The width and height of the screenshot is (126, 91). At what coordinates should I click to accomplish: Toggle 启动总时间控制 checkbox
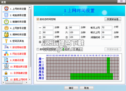tap(38, 19)
